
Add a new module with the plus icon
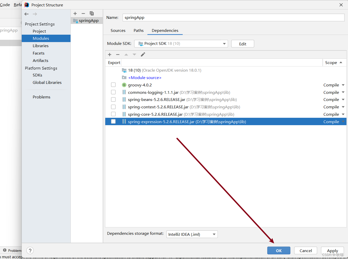click(x=75, y=14)
